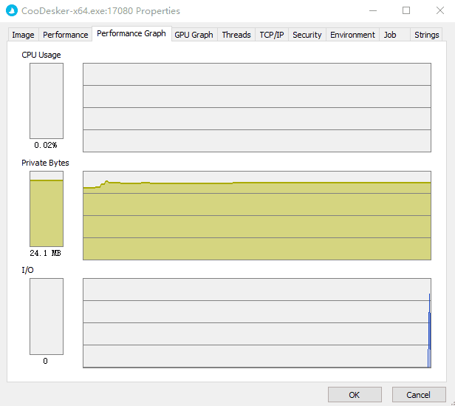455x406 pixels.
Task: Open the Performance tab
Action: point(66,35)
